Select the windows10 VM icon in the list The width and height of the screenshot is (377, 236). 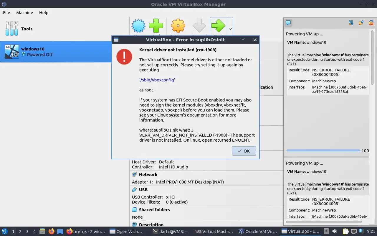pos(12,52)
